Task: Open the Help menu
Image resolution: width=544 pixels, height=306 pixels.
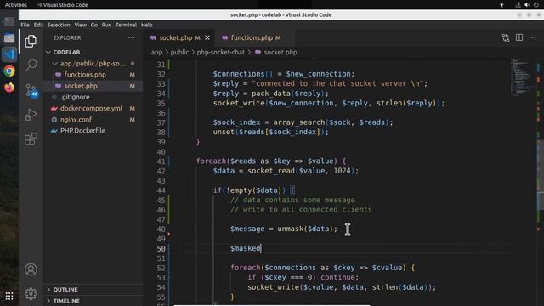Action: pyautogui.click(x=146, y=25)
